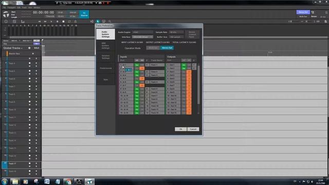Open the Preferences tab in dialog sidebar
This screenshot has height=185, width=329.
coord(105,68)
